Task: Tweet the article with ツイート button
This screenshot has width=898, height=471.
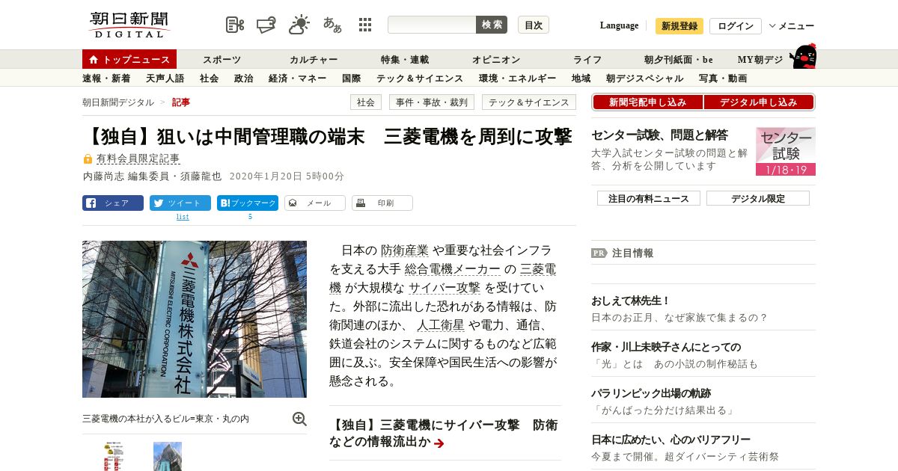Action: (x=180, y=203)
